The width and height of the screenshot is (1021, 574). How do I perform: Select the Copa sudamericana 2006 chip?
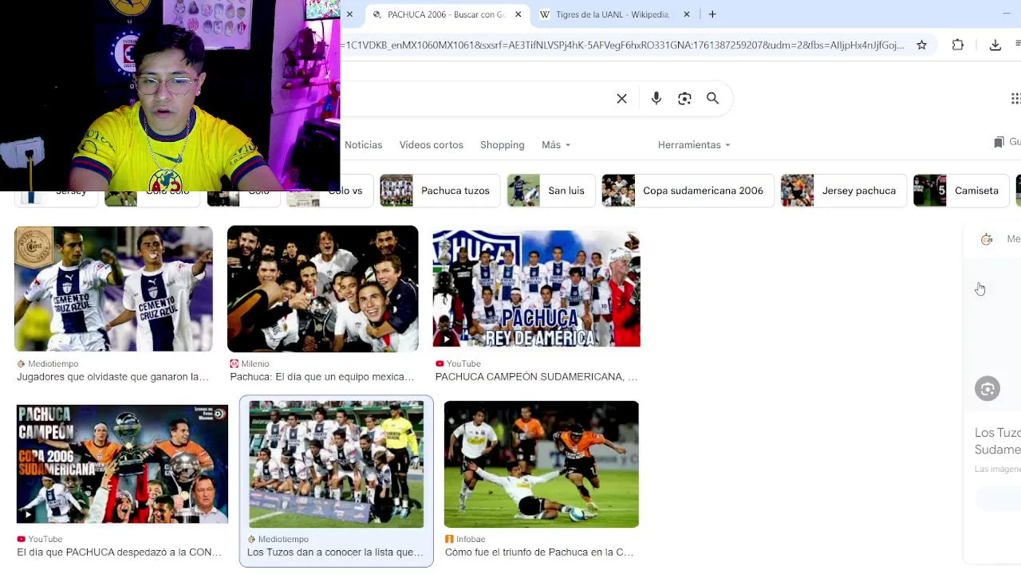[688, 191]
